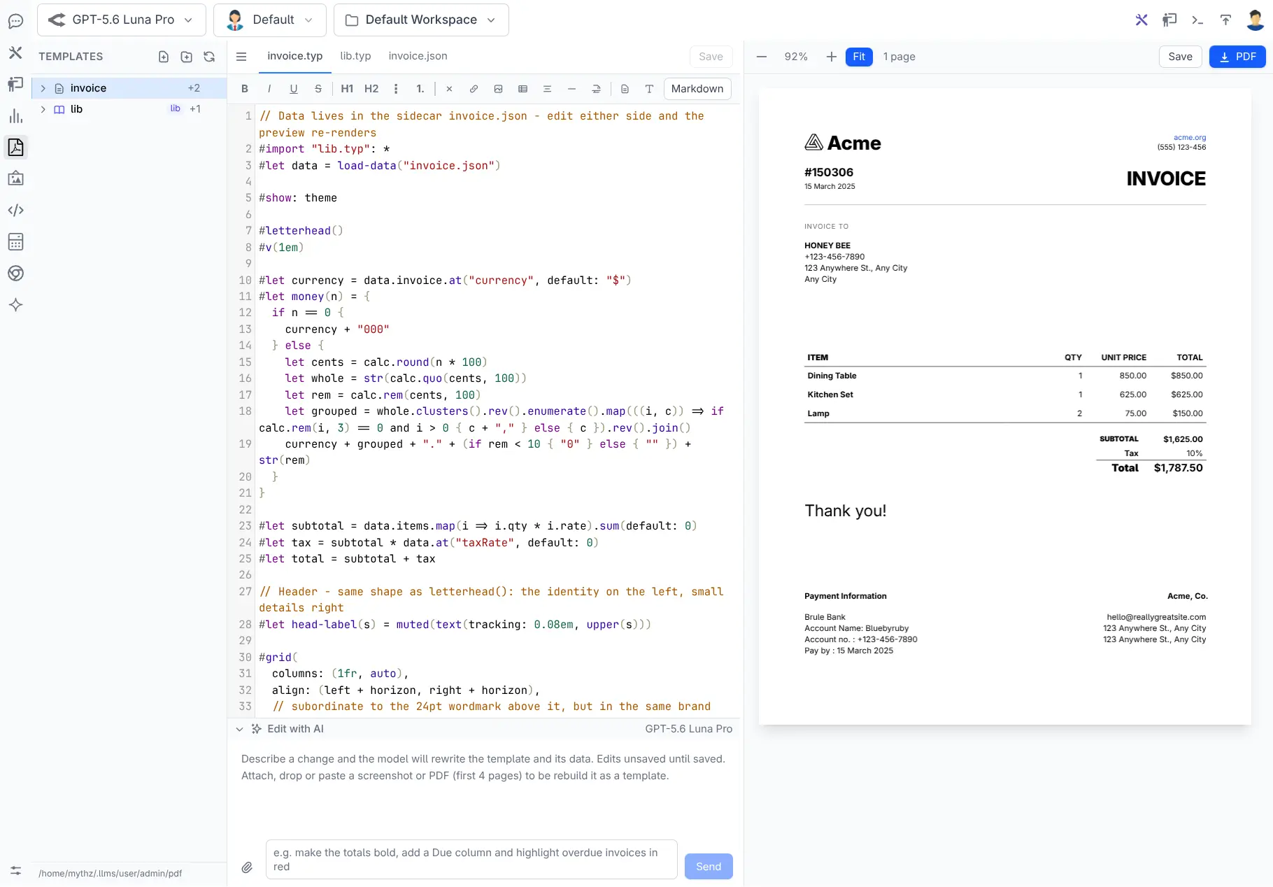Open the chat icon in left sidebar

(15, 21)
